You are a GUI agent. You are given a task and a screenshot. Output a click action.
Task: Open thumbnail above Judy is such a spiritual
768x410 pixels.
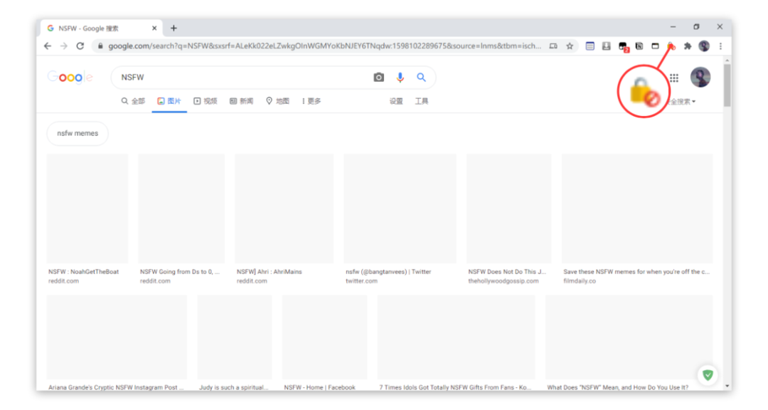235,337
